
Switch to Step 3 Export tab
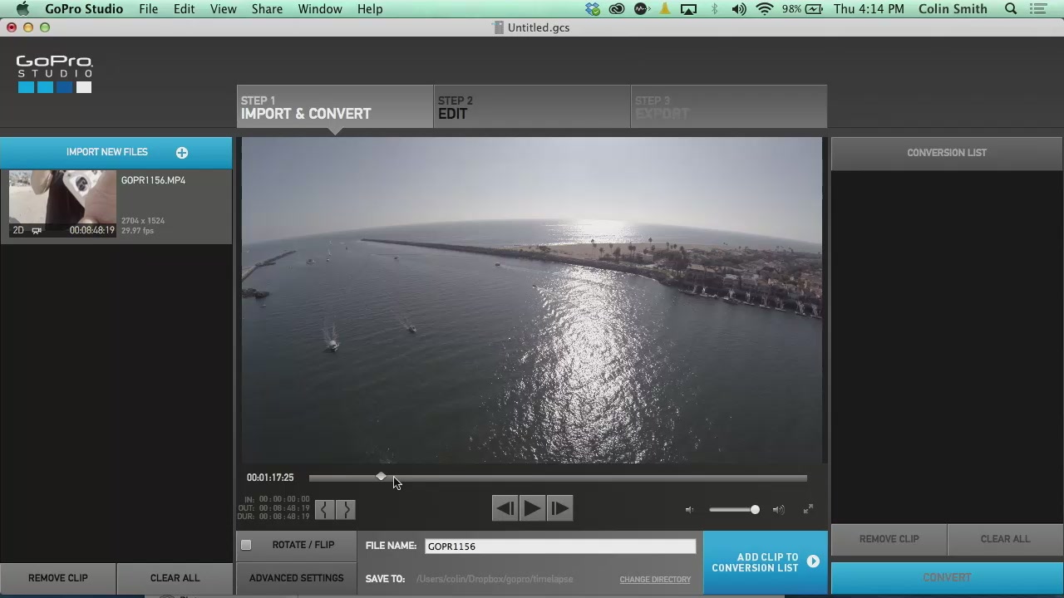tap(728, 107)
